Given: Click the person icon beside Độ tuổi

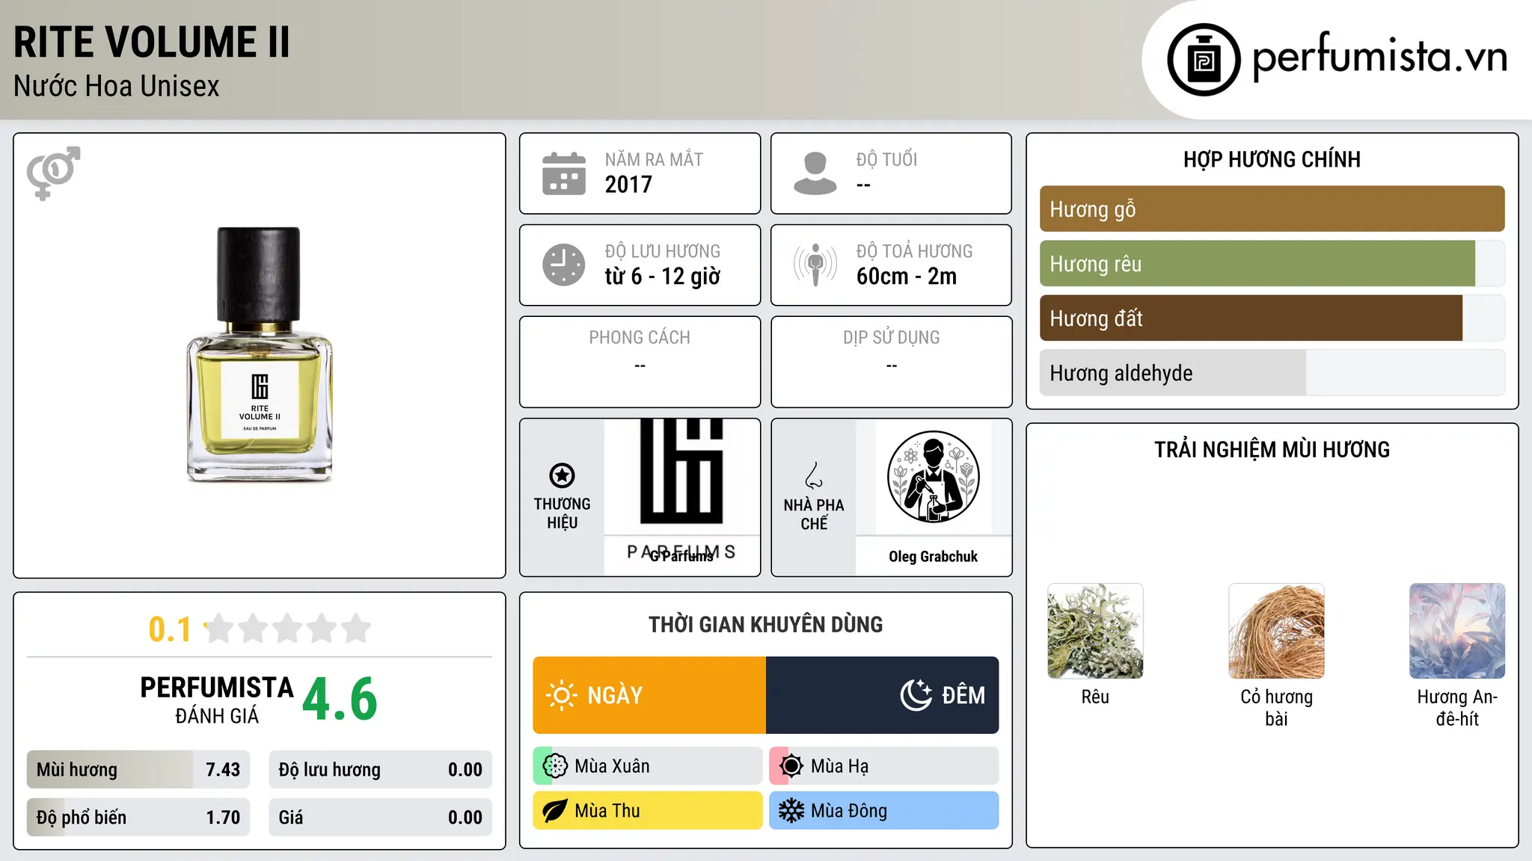Looking at the screenshot, I should pos(815,173).
